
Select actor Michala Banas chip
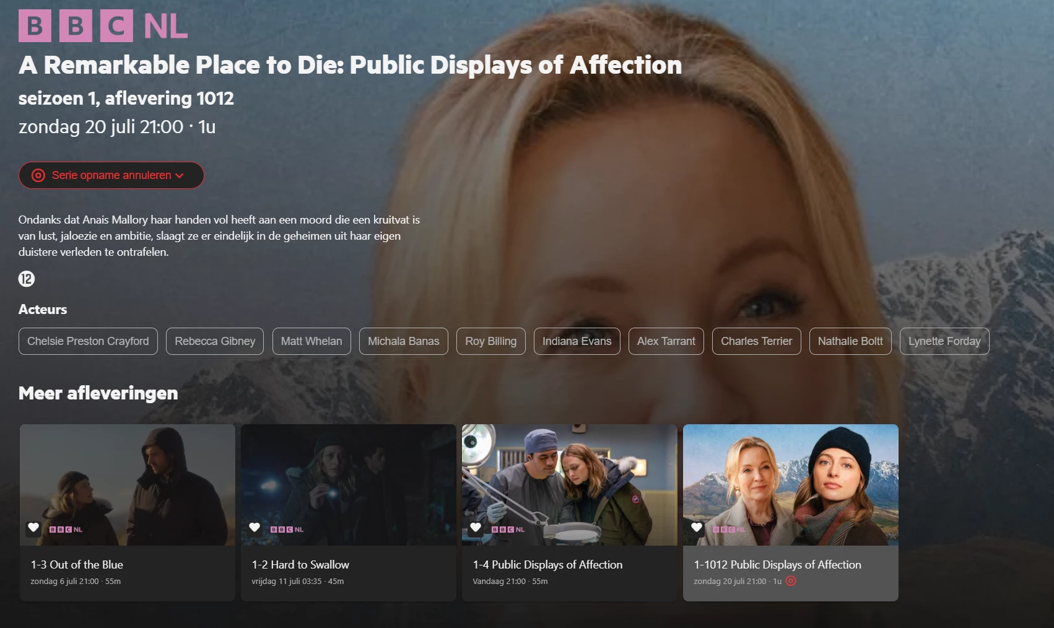click(404, 341)
